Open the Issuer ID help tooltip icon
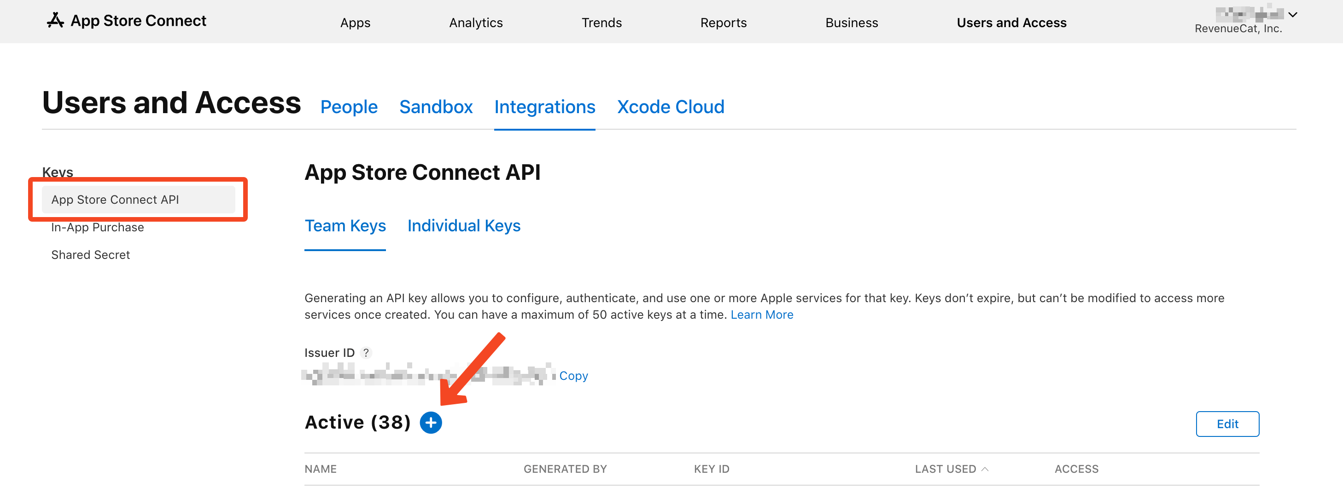The height and width of the screenshot is (493, 1343). tap(367, 352)
